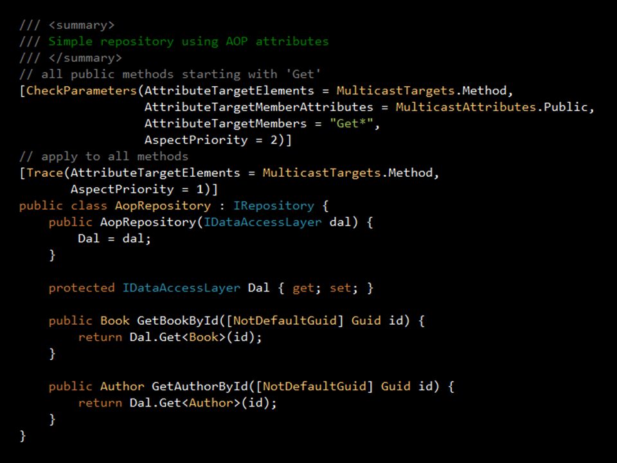Click MulticastAttributes.Public value
Image resolution: width=617 pixels, height=463 pixels.
[x=492, y=107]
